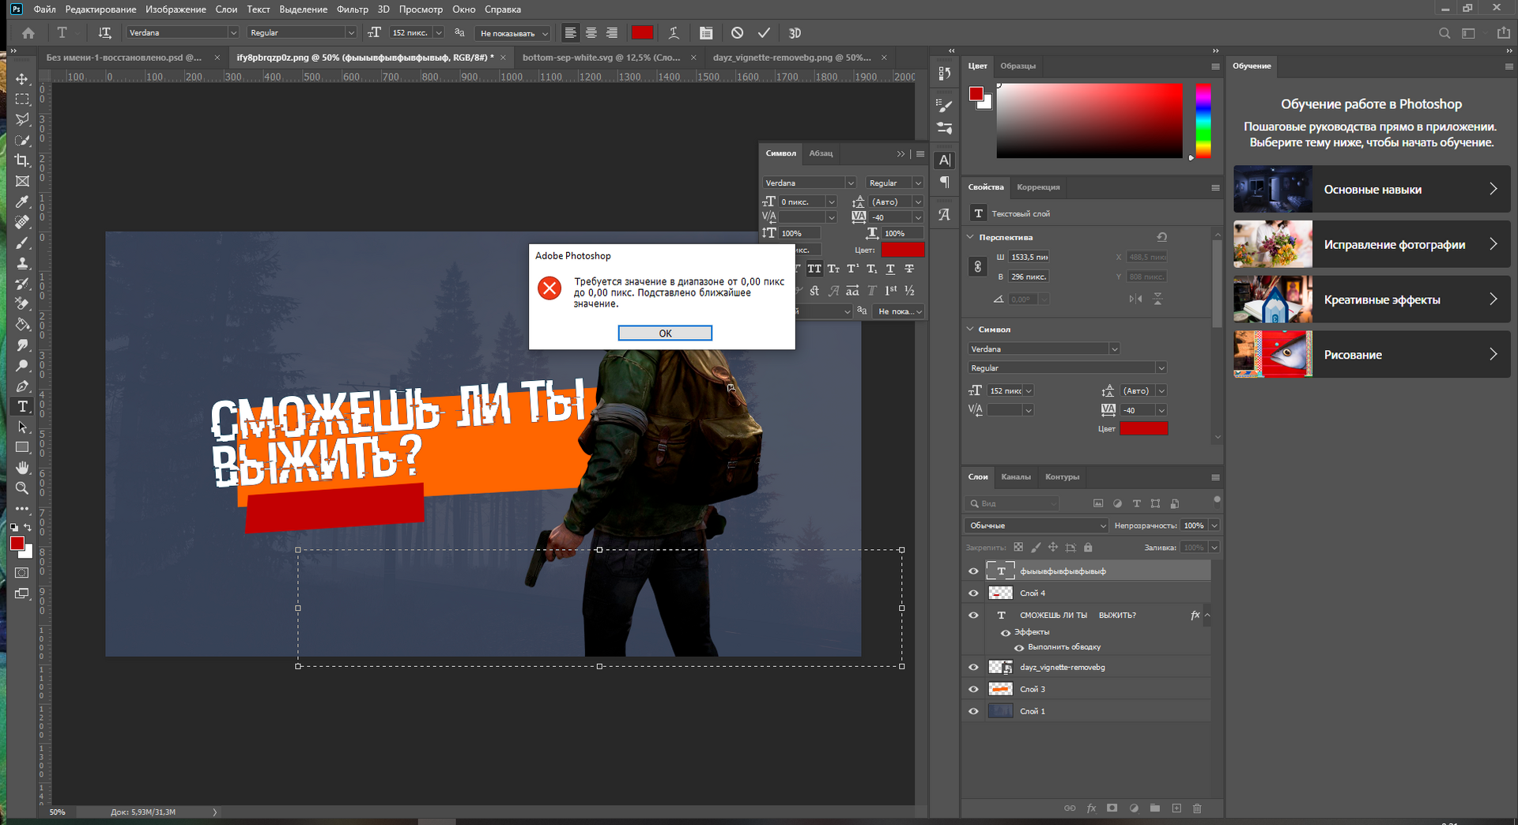Click width field 1533,5 in Properties
This screenshot has height=825, width=1518.
pos(1029,257)
